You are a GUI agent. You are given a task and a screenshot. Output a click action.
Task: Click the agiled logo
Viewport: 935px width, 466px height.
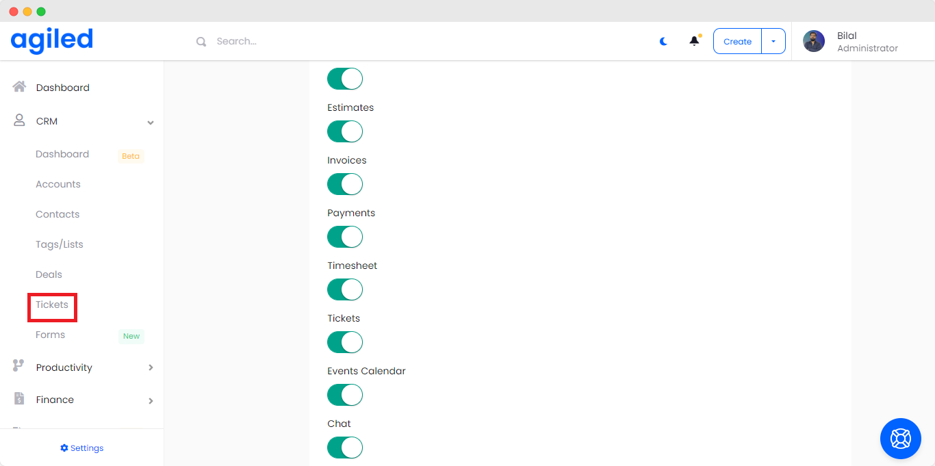pyautogui.click(x=52, y=41)
